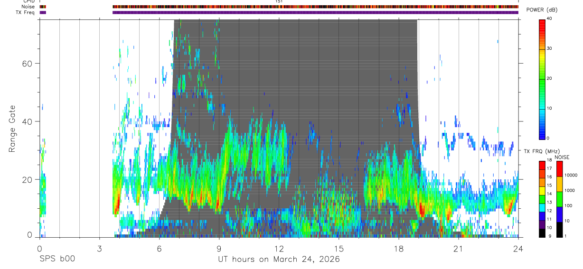Click the purple TX Freq strip
The image size is (583, 269).
click(315, 12)
